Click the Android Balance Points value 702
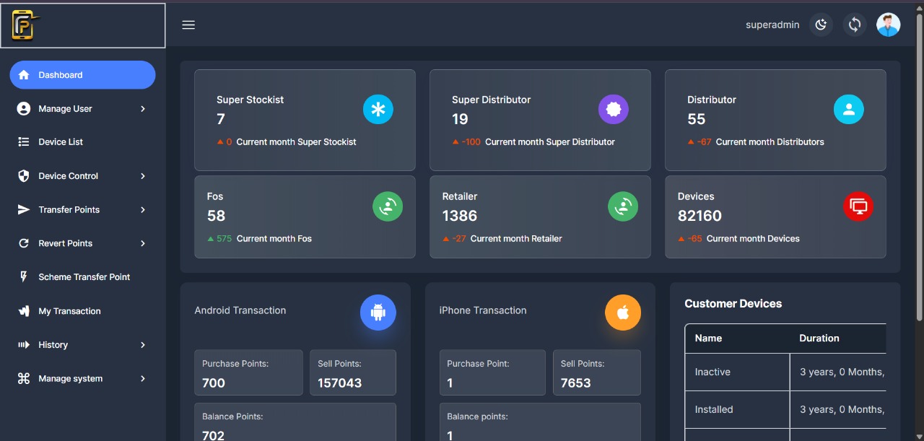 point(213,435)
